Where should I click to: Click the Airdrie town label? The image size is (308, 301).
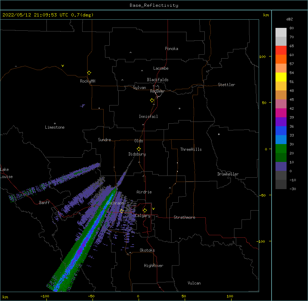coord(144,192)
